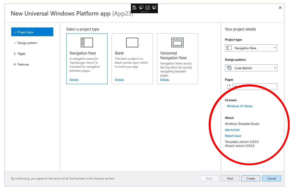
Task: Click the page file icon under Pages
Action: click(x=229, y=87)
